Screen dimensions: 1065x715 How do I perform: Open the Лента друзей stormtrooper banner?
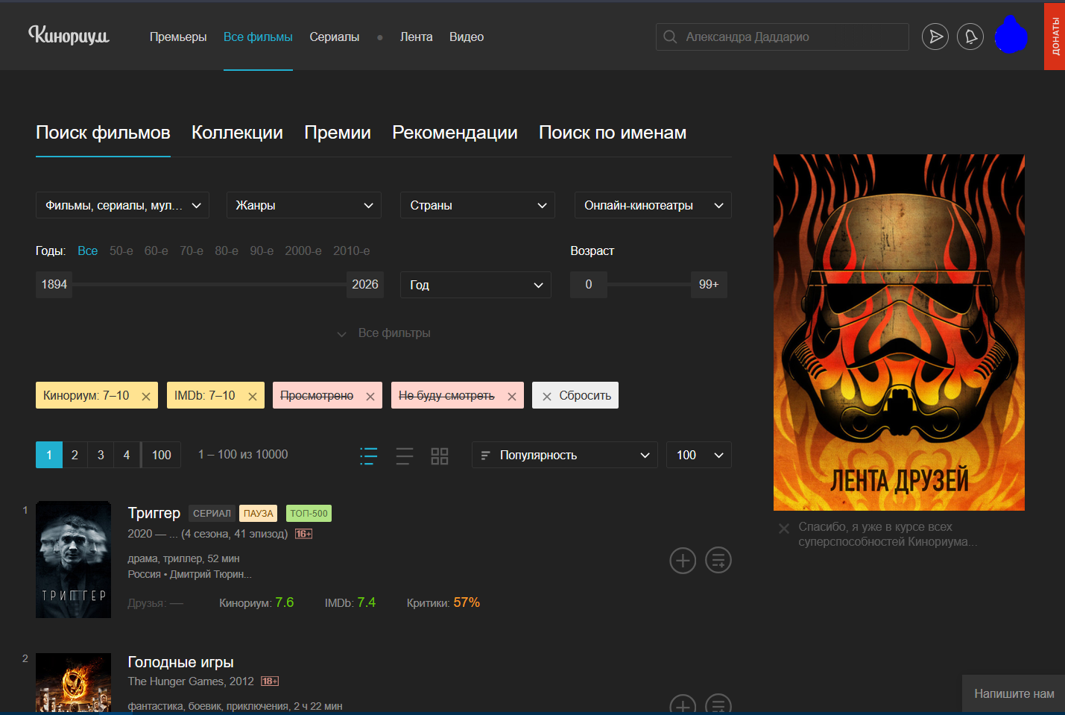coord(899,333)
